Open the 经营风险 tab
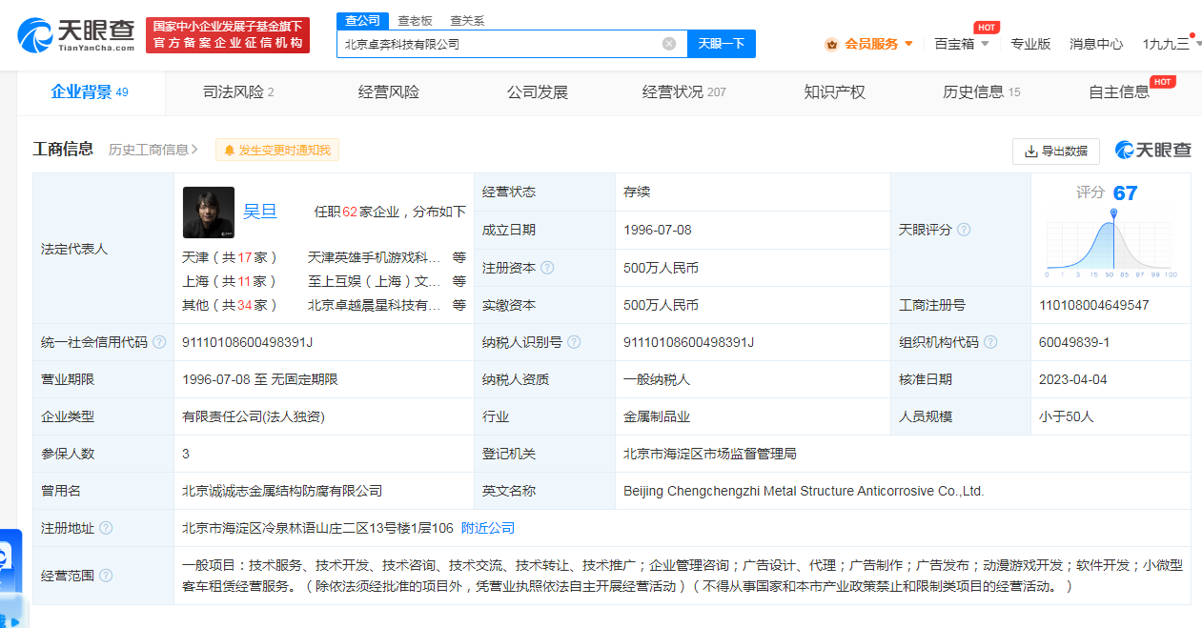 coord(389,92)
